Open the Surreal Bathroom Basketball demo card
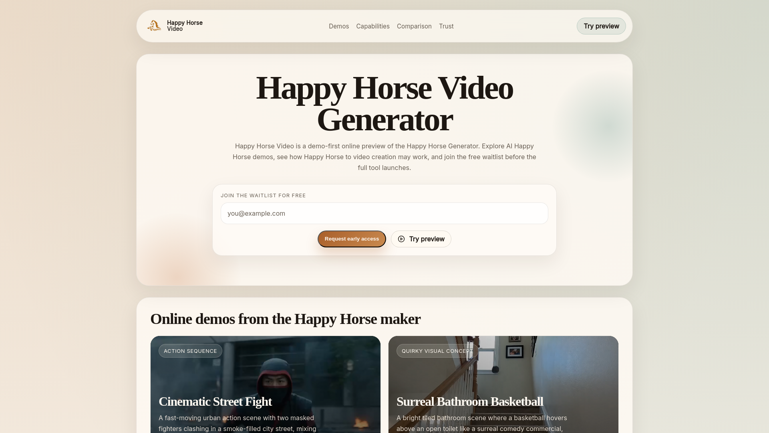Image resolution: width=769 pixels, height=433 pixels. click(503, 384)
